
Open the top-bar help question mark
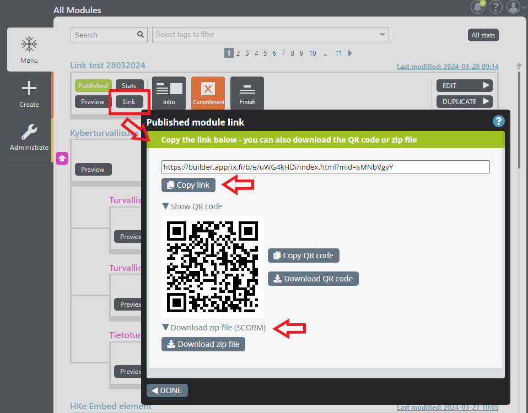(x=495, y=7)
